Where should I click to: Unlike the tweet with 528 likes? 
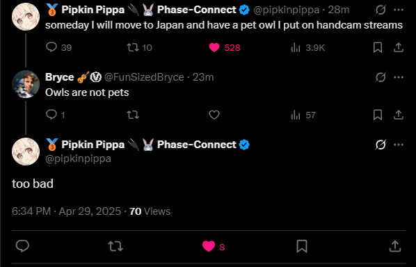[x=225, y=47]
